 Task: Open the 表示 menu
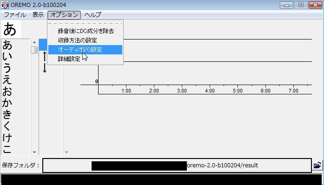[x=38, y=15]
